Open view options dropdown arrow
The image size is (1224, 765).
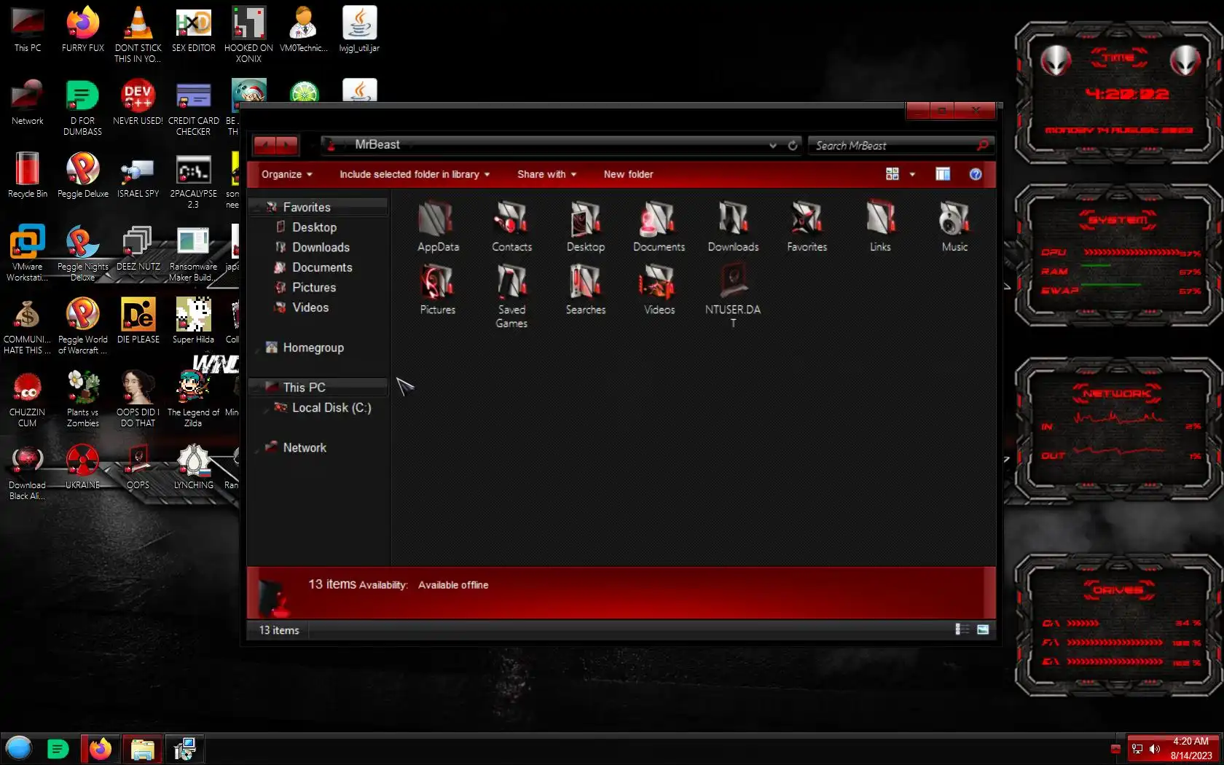point(912,174)
